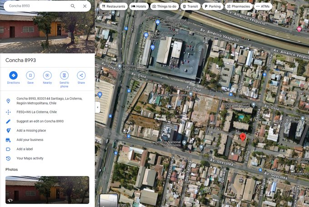Select the Hotels filter chip
The width and height of the screenshot is (309, 207).
pos(138,6)
